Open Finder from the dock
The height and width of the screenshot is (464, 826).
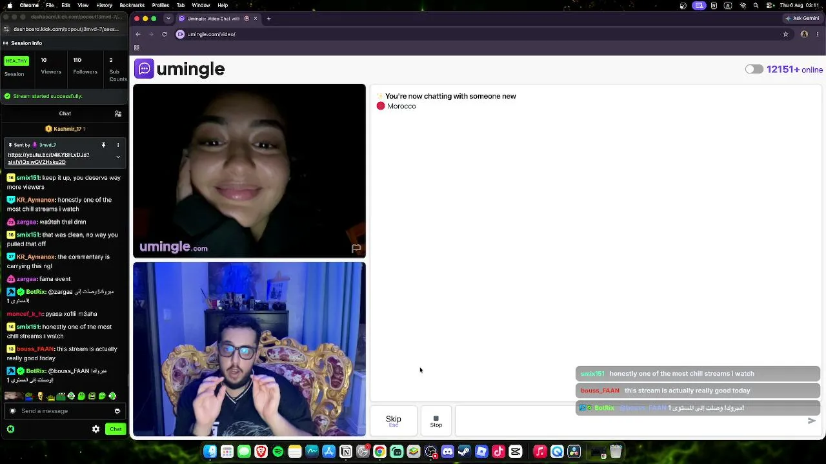point(210,452)
